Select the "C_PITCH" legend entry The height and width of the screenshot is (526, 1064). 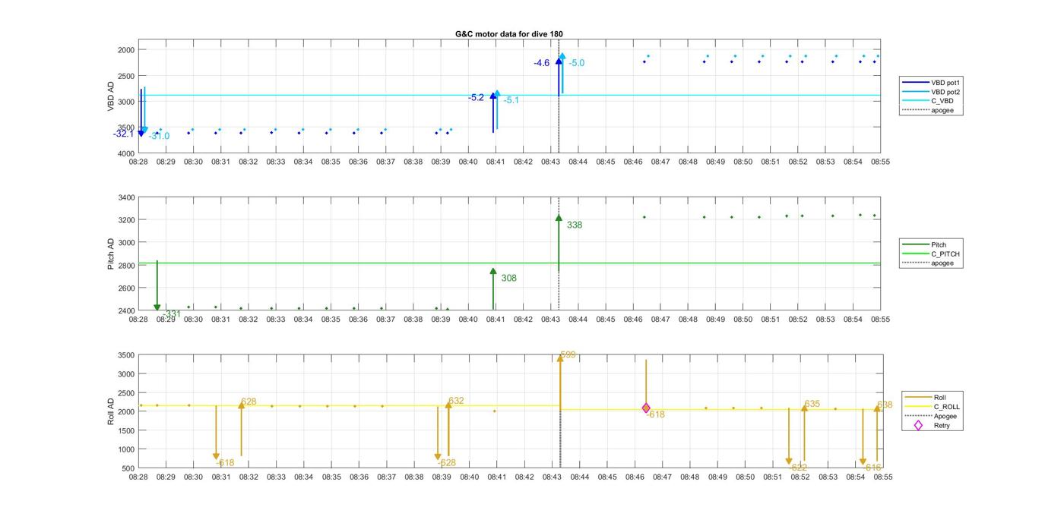pos(929,254)
